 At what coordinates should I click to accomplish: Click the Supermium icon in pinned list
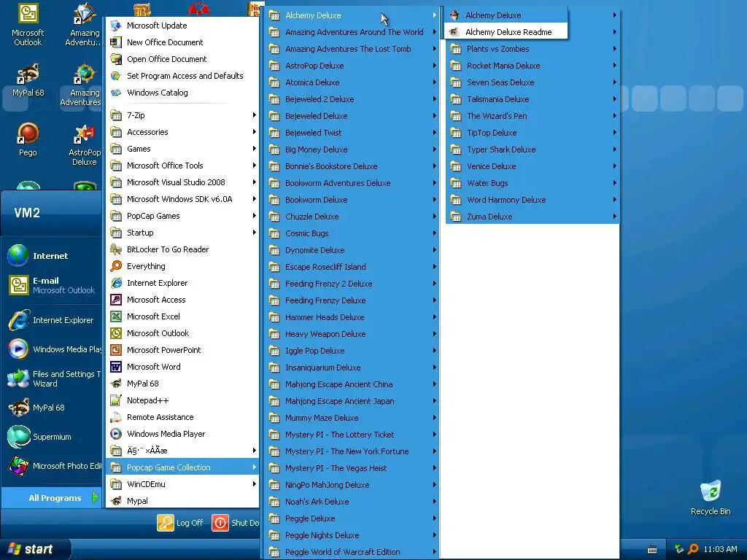coord(18,437)
